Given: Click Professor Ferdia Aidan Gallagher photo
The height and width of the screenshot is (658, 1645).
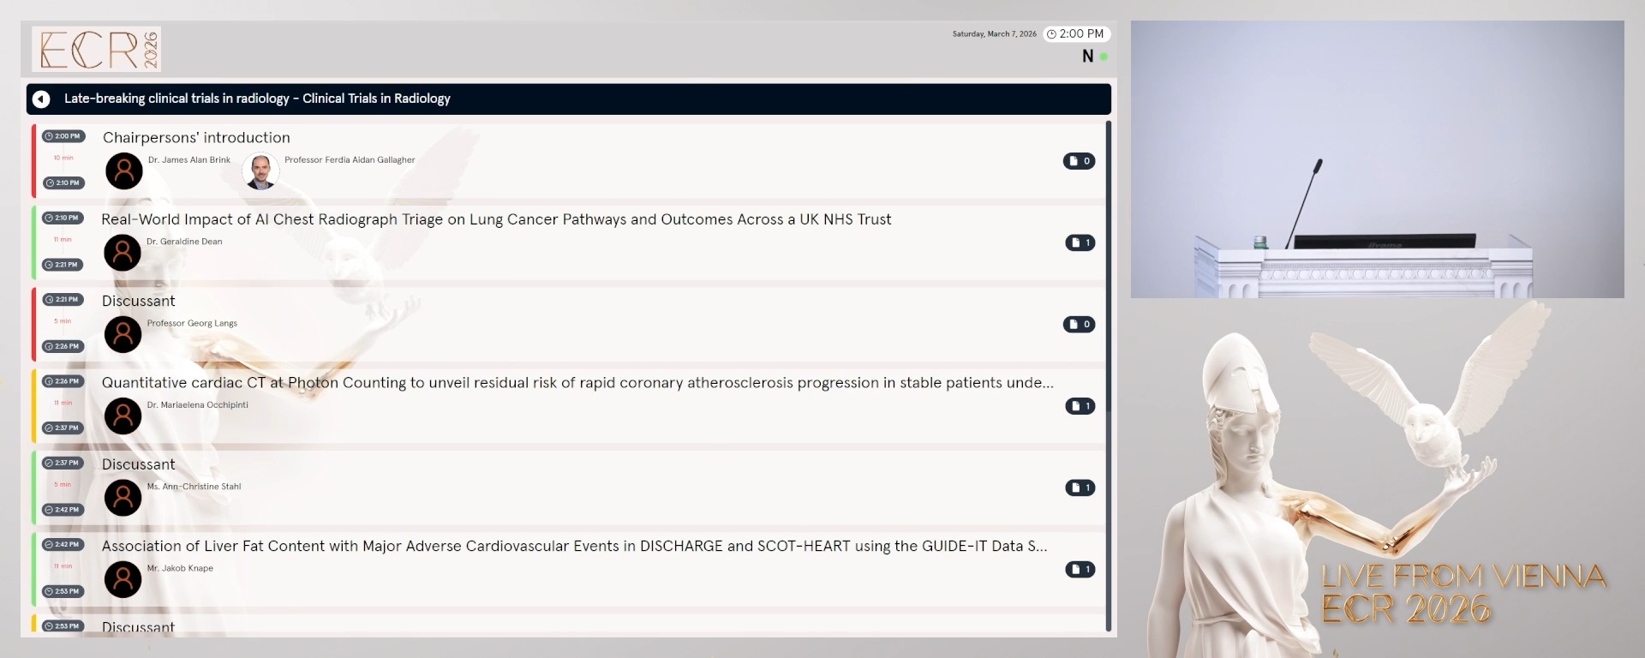Looking at the screenshot, I should (x=260, y=171).
